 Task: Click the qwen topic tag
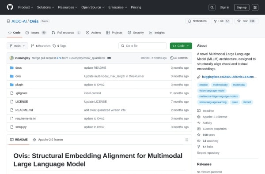pyautogui.click(x=235, y=102)
